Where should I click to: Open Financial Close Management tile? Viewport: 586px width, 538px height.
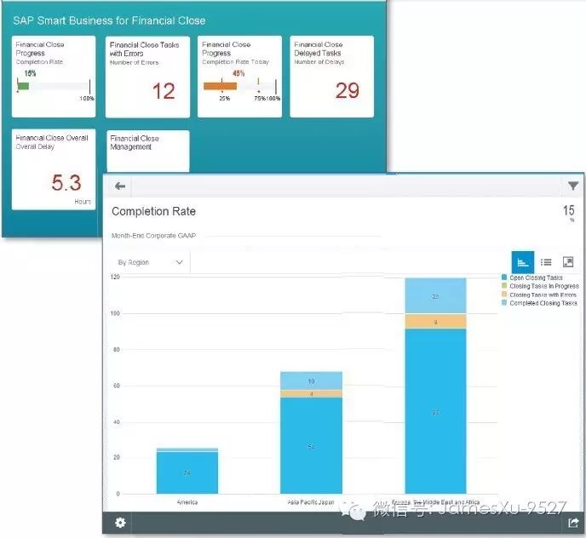pyautogui.click(x=148, y=152)
